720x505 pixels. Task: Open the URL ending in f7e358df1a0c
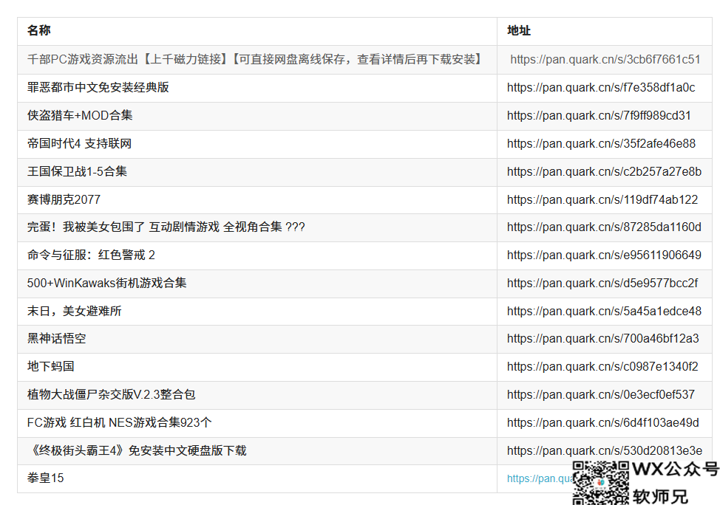point(601,88)
